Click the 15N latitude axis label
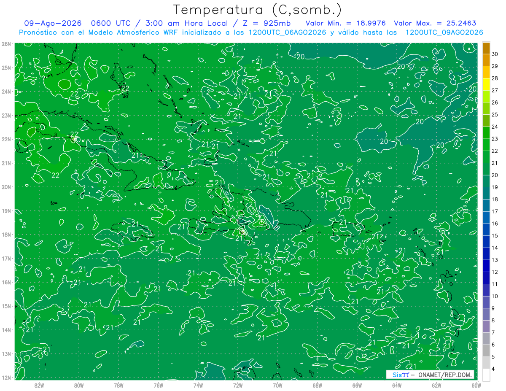 coord(6,306)
